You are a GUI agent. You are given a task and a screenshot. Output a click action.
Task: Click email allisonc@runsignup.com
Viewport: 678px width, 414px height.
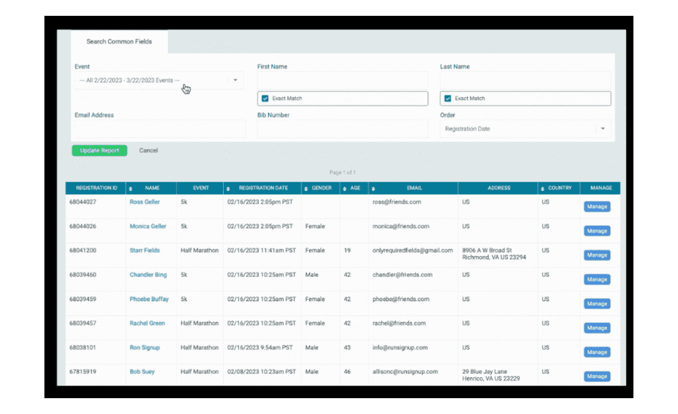coord(405,372)
